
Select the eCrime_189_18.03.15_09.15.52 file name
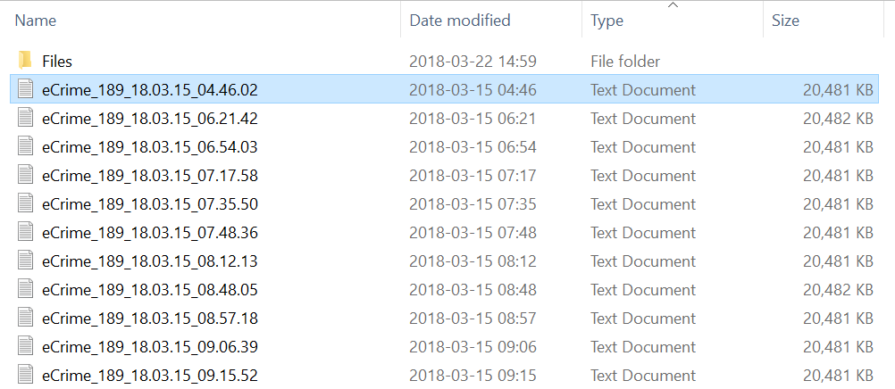(x=150, y=375)
